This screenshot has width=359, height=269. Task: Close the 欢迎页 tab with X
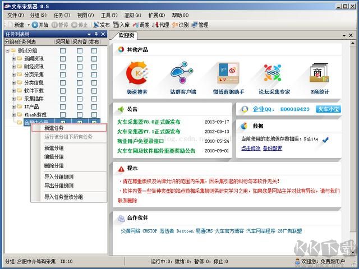tap(351, 35)
